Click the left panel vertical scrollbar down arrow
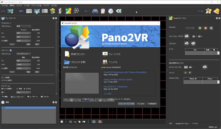This screenshot has height=129, width=221. (56, 94)
